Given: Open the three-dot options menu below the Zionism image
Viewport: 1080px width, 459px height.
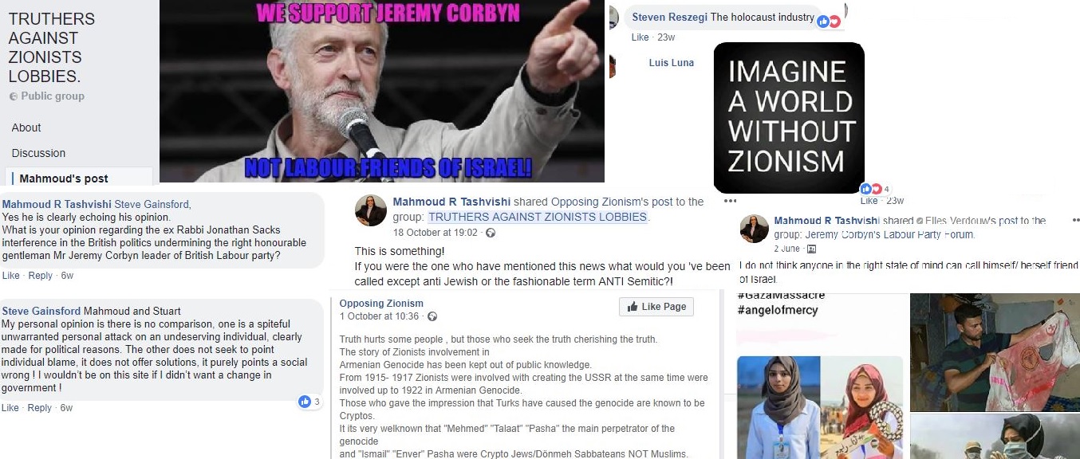Looking at the screenshot, I should (x=730, y=201).
